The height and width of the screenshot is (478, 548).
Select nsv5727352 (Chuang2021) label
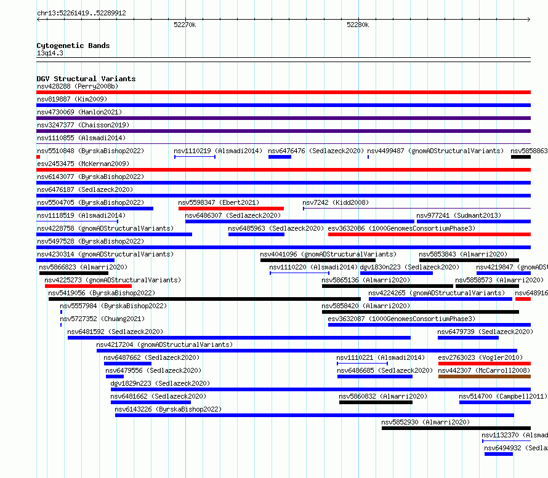[x=102, y=319]
